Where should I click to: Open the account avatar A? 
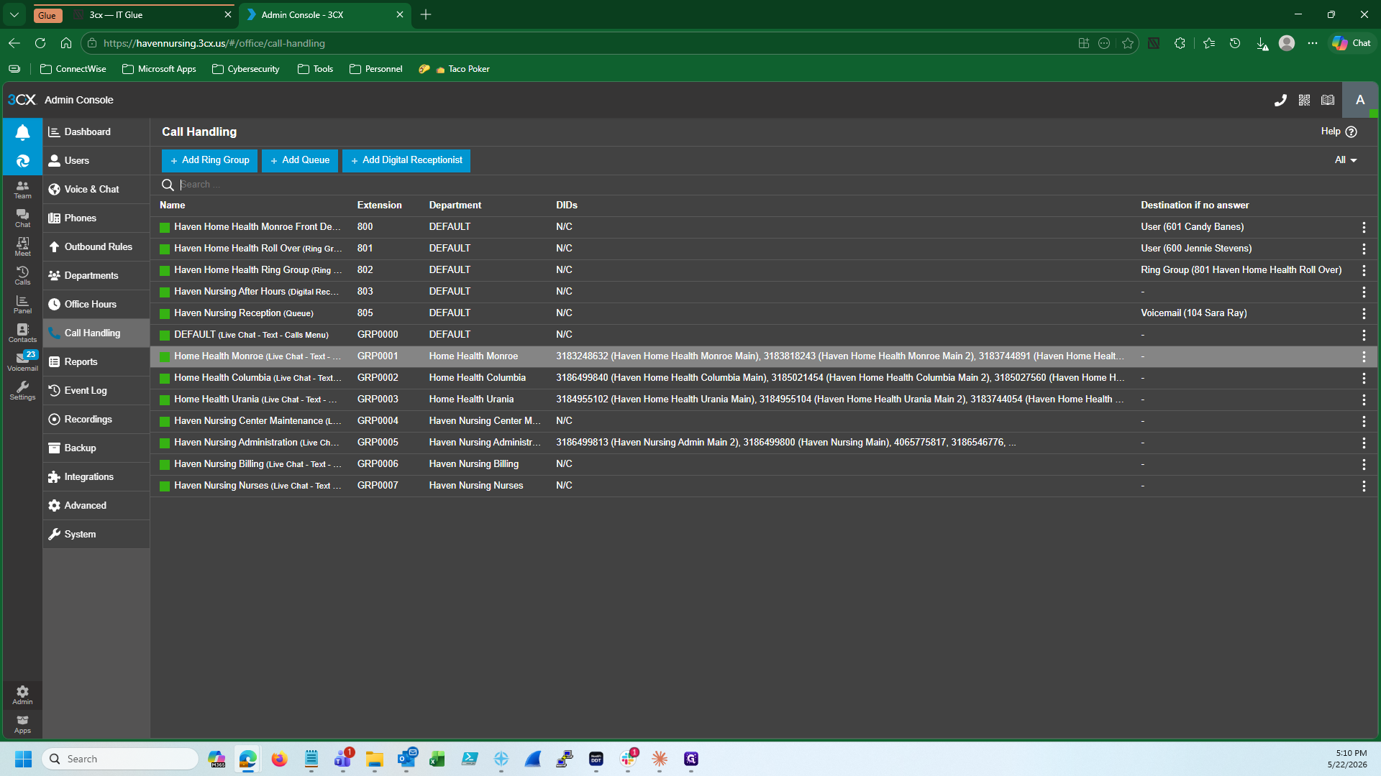coord(1360,100)
